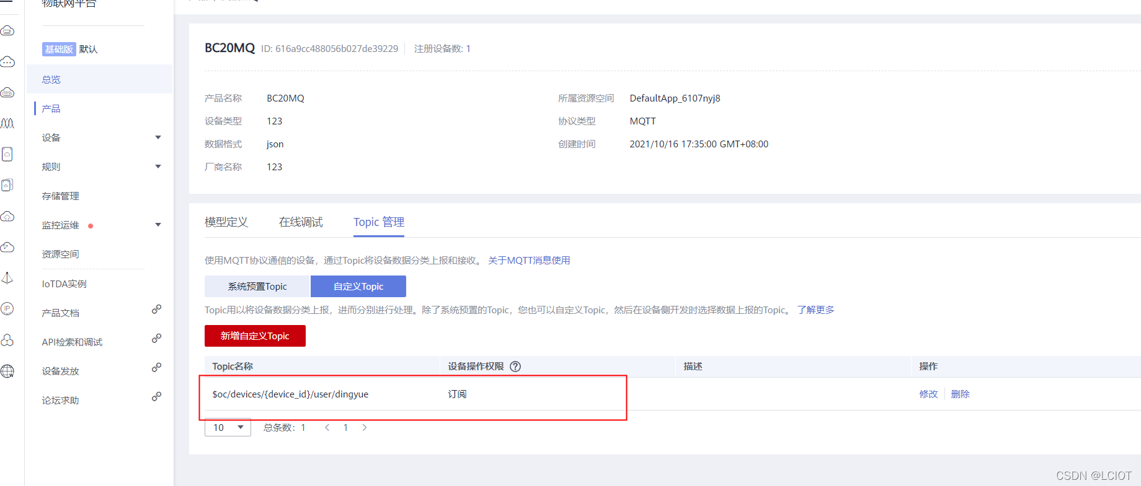Click 修改 for the dingyue topic

tap(928, 394)
